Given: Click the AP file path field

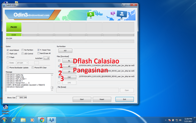Looking at the screenshot, I should (106, 65).
